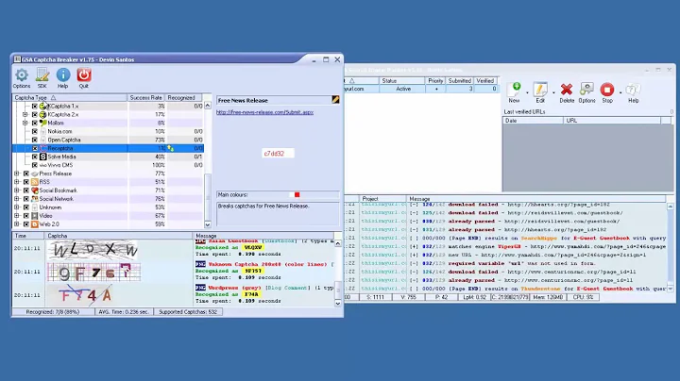Image resolution: width=680 pixels, height=381 pixels.
Task: Click the red Stop button icon
Action: point(607,90)
